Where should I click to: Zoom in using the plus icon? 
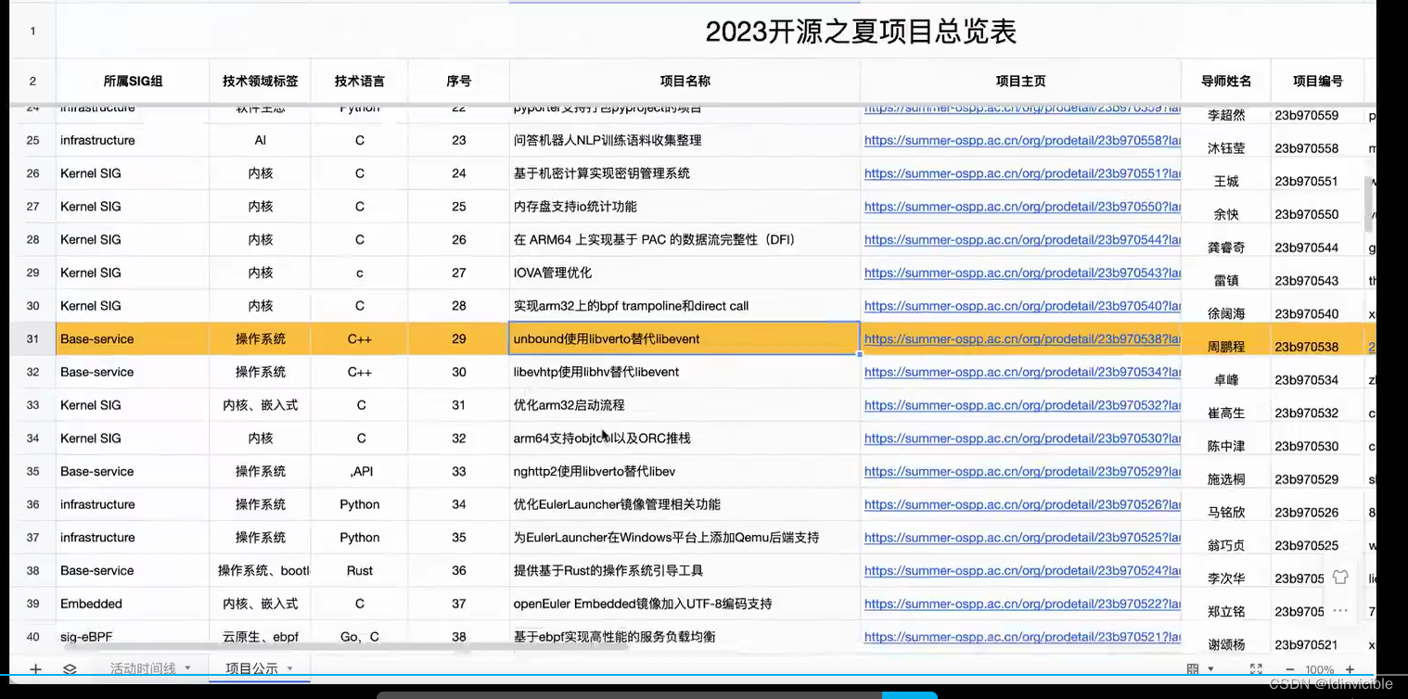[x=1350, y=668]
